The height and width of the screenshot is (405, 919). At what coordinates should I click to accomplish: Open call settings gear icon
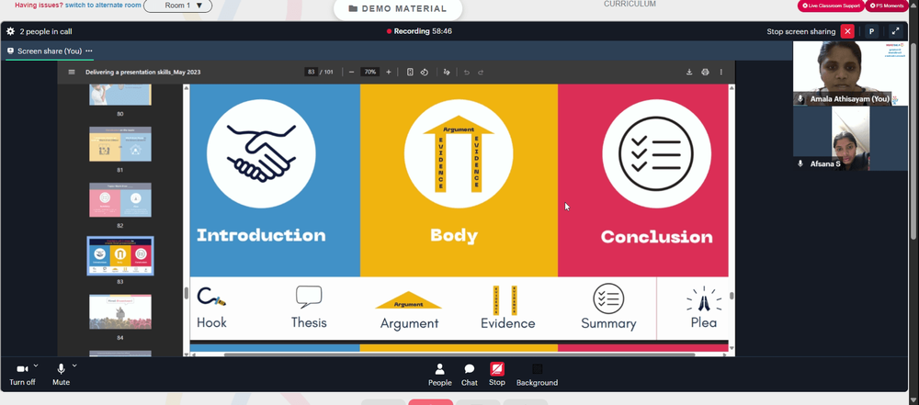coord(10,31)
